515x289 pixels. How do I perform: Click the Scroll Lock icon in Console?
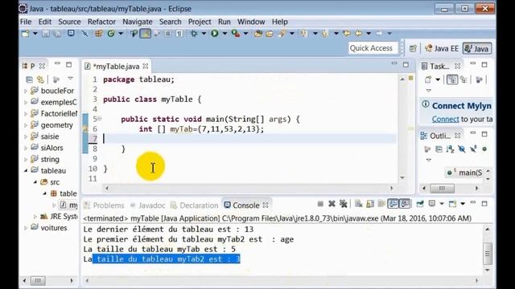370,204
